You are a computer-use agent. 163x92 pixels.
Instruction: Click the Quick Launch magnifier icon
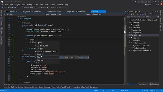tap(153, 2)
